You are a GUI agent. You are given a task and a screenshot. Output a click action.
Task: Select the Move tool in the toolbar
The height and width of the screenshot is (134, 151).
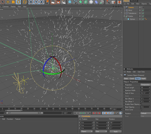pyautogui.click(x=8, y=2)
